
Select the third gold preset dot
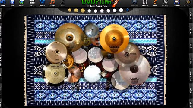coord(83,11)
